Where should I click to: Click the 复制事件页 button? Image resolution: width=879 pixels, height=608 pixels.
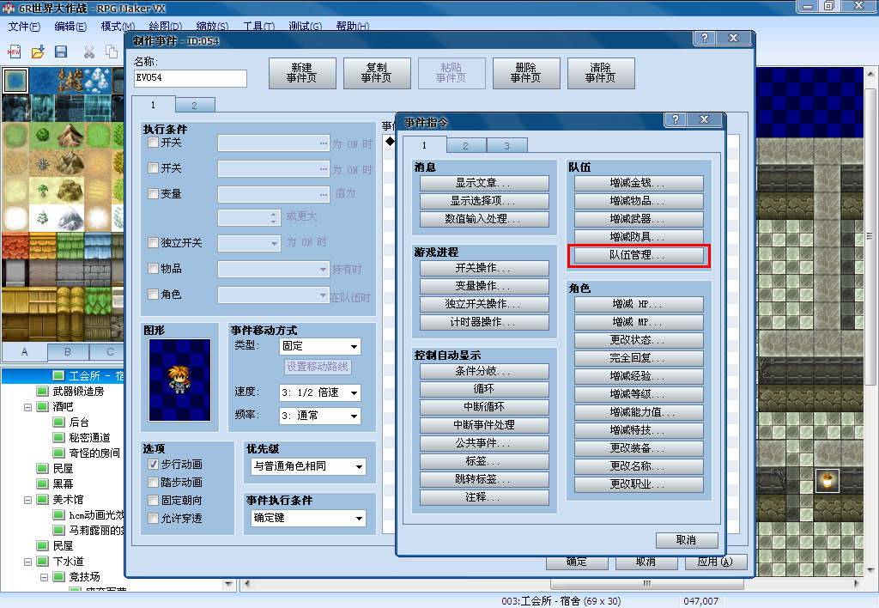[x=377, y=73]
